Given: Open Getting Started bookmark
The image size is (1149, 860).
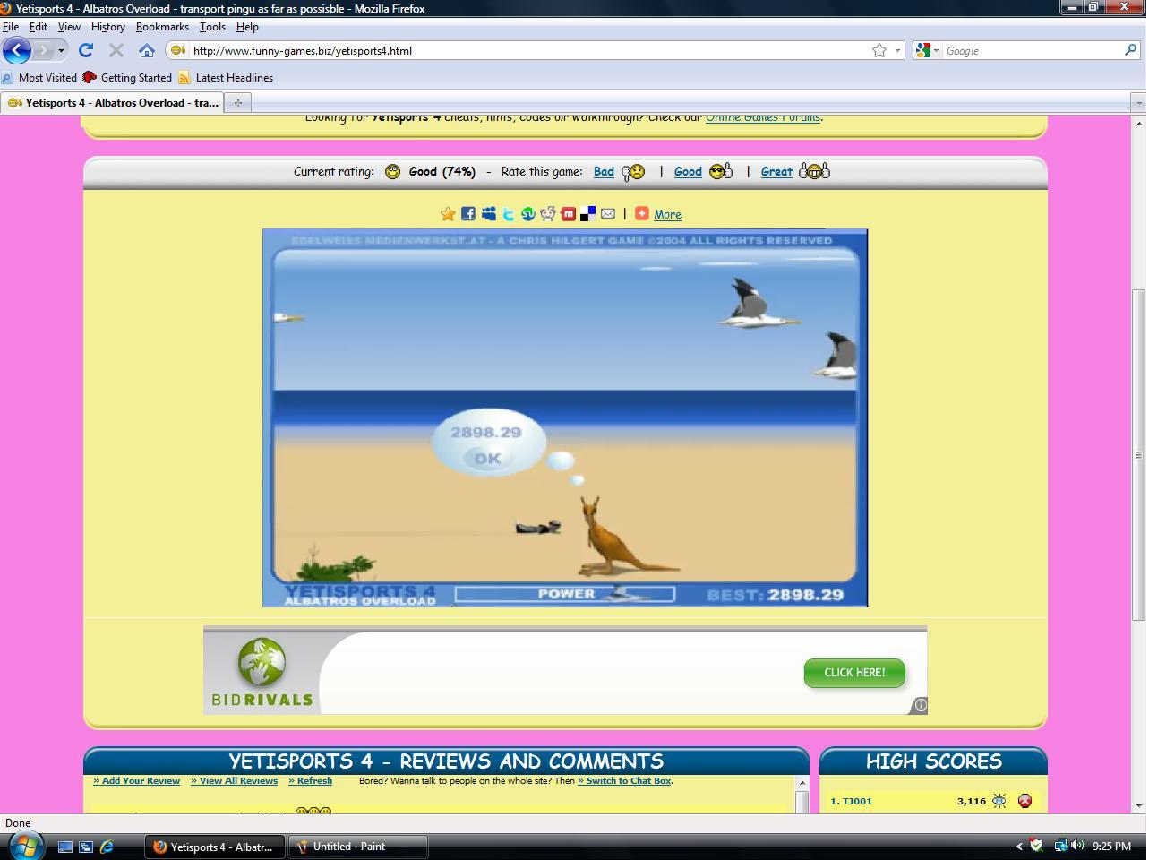Looking at the screenshot, I should (x=127, y=77).
